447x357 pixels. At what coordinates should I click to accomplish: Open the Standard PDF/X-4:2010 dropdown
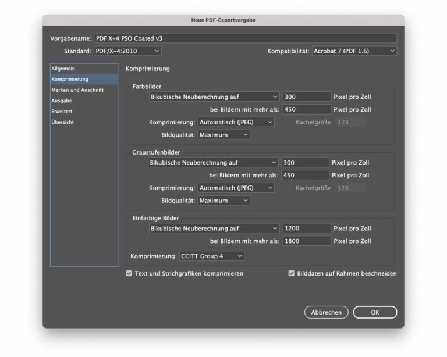click(x=127, y=51)
